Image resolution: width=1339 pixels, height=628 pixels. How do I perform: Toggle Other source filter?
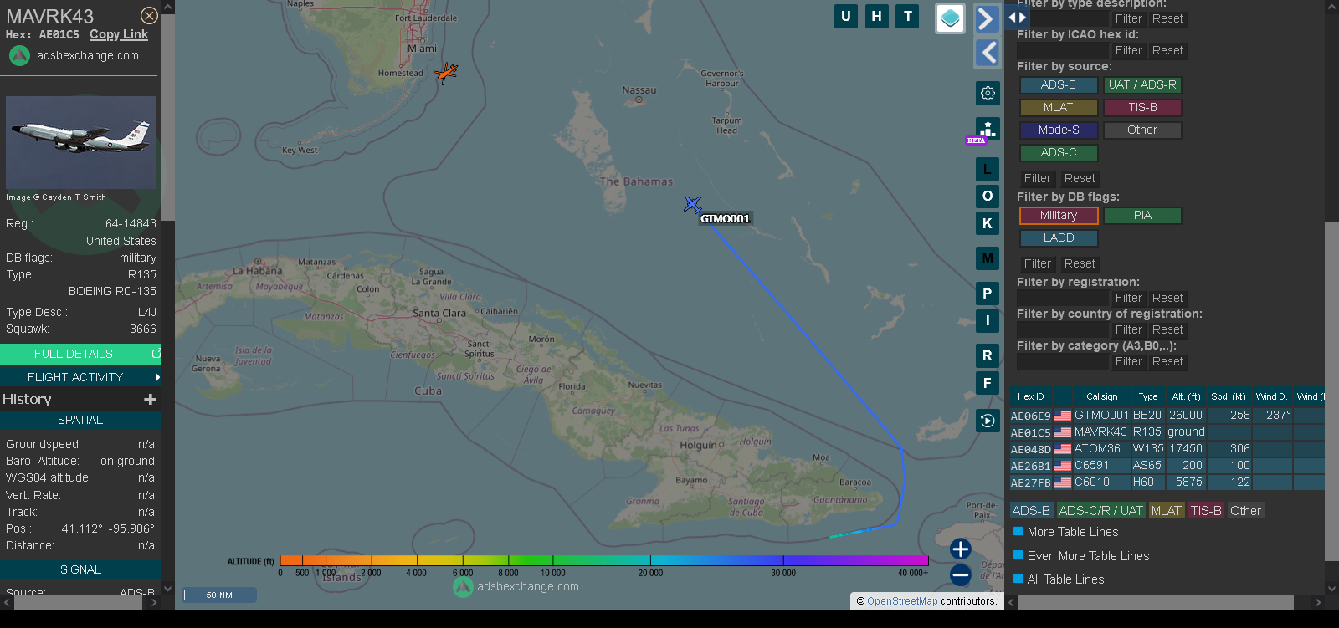[1142, 130]
